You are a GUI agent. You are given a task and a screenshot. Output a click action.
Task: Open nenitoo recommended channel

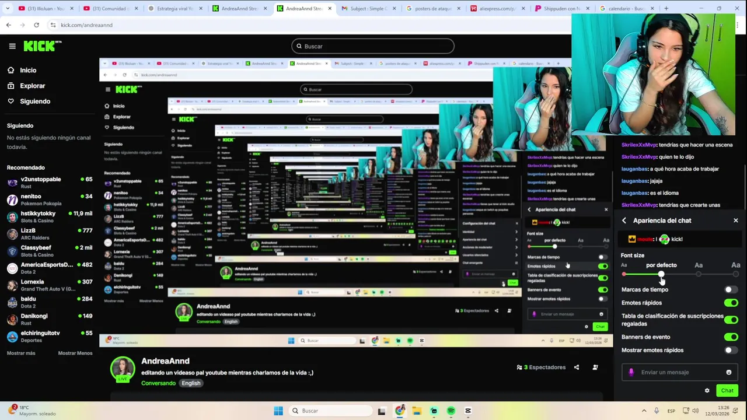(x=50, y=199)
